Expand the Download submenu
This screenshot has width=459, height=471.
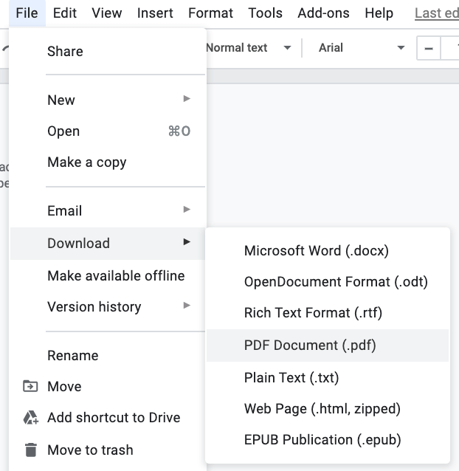(x=108, y=244)
